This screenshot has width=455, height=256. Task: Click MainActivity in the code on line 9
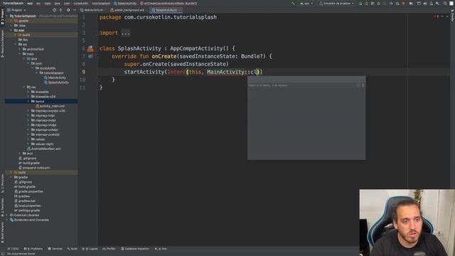(225, 72)
